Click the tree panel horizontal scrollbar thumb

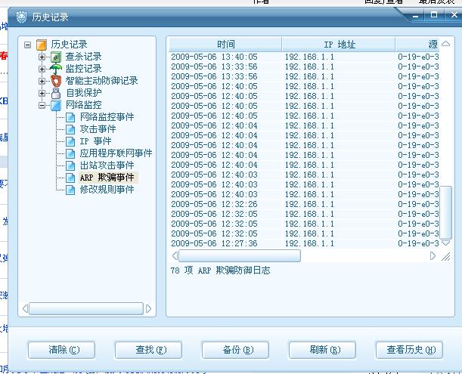click(86, 308)
